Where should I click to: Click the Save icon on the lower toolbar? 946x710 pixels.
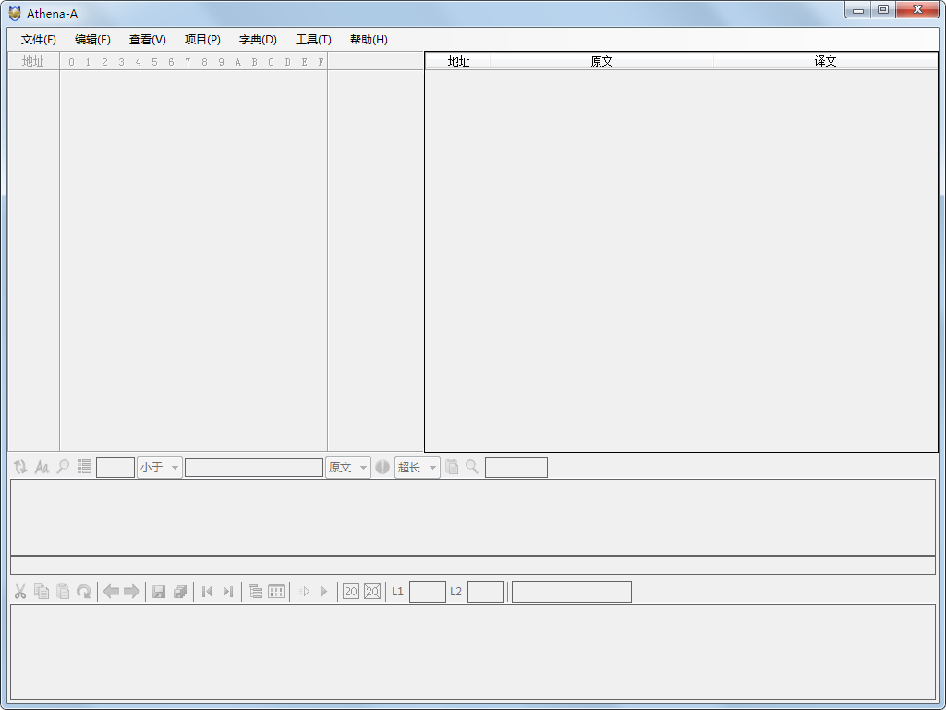click(159, 591)
